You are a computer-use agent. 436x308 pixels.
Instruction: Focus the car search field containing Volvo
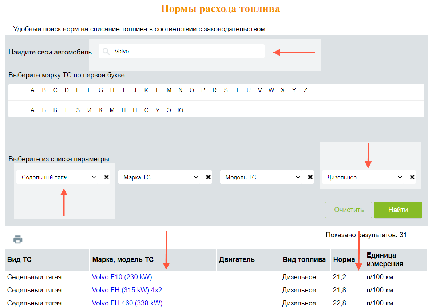182,51
